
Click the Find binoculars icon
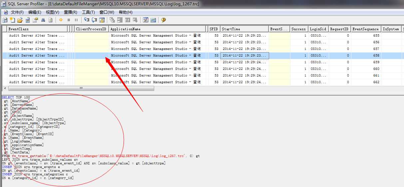pos(43,20)
